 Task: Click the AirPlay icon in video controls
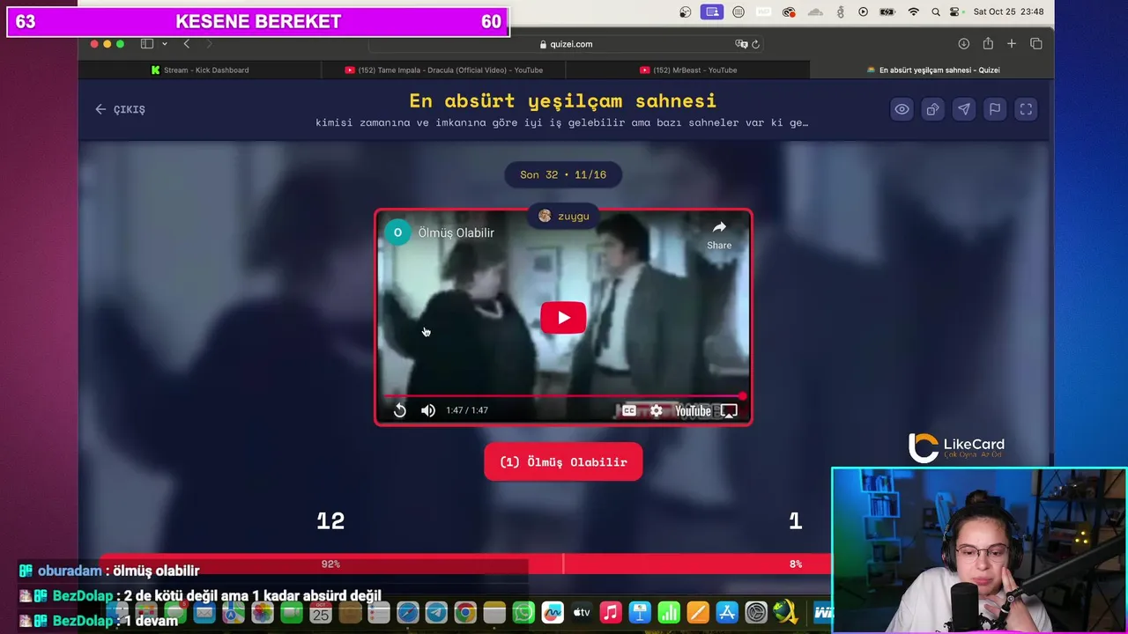tap(729, 410)
